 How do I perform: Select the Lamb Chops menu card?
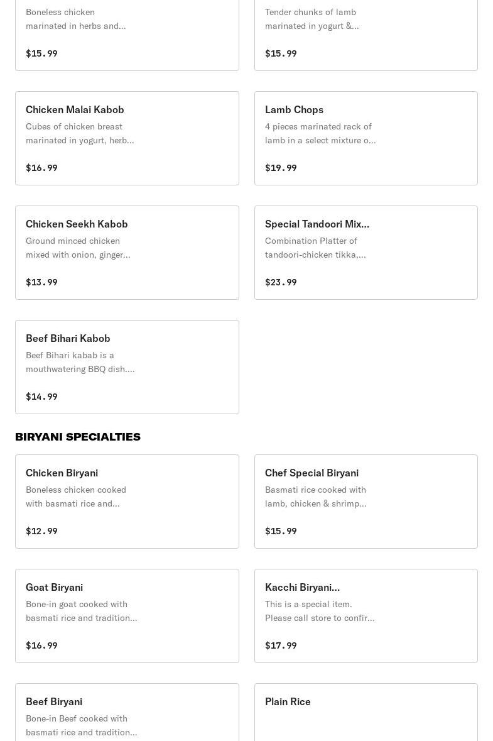click(366, 138)
